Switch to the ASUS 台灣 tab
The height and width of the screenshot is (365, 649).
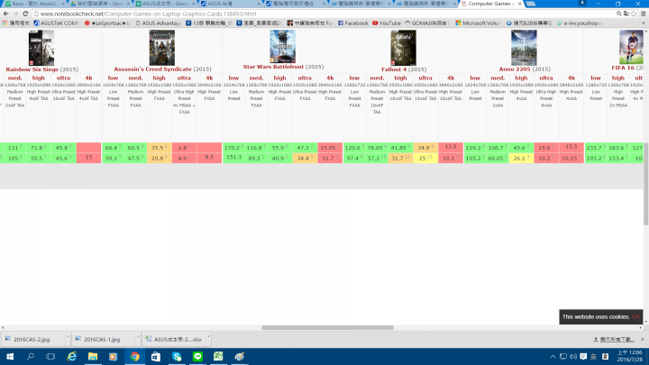230,4
